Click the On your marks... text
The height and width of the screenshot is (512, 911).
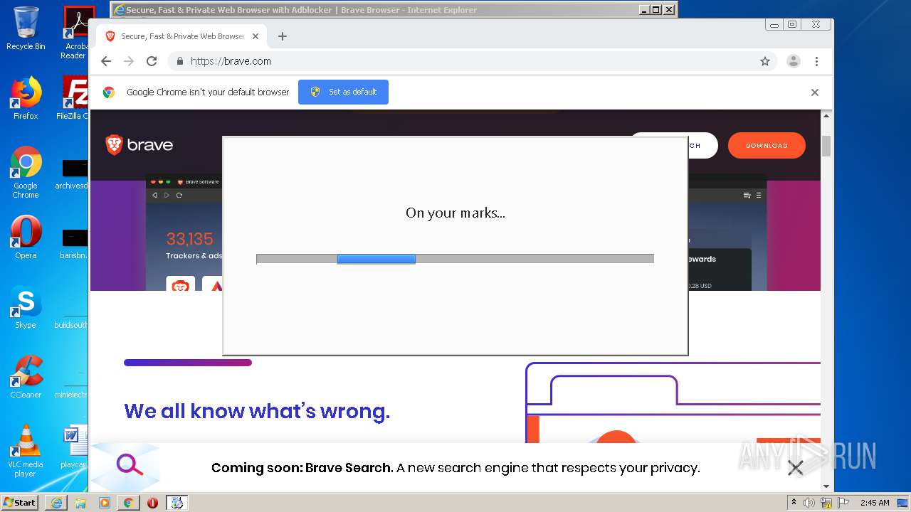pos(455,213)
